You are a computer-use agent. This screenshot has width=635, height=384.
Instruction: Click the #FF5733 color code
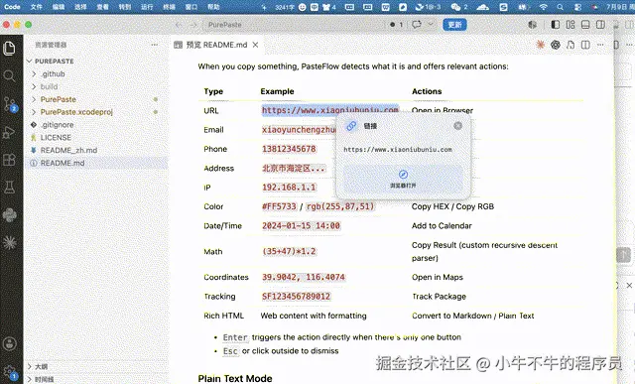click(279, 206)
